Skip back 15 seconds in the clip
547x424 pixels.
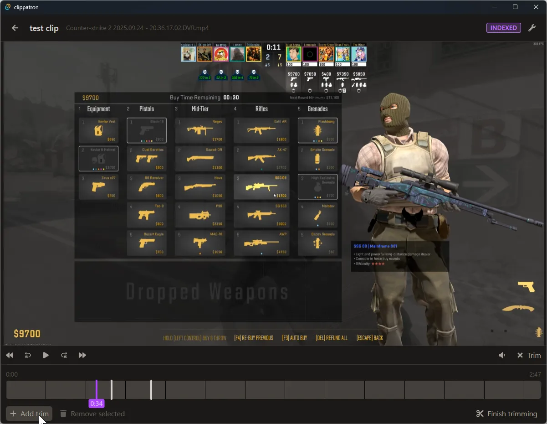(28, 355)
